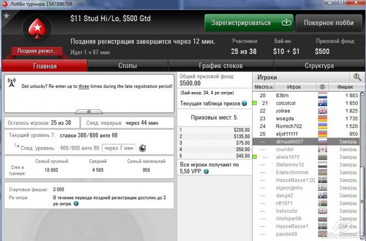Screen dimensions: 366x241
Task: Select player StefanHnr10 row
Action: click(306, 165)
